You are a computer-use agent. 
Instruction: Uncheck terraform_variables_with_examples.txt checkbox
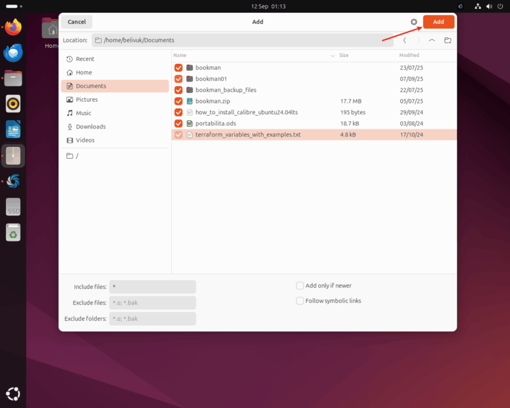pos(179,135)
